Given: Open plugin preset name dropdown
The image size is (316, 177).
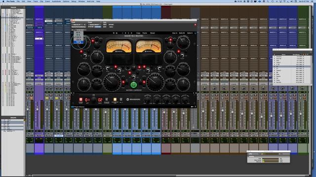Looking at the screenshot, I should click(x=94, y=25).
